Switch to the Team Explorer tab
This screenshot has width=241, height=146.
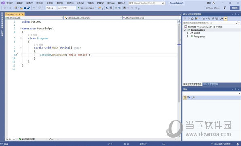point(211,84)
